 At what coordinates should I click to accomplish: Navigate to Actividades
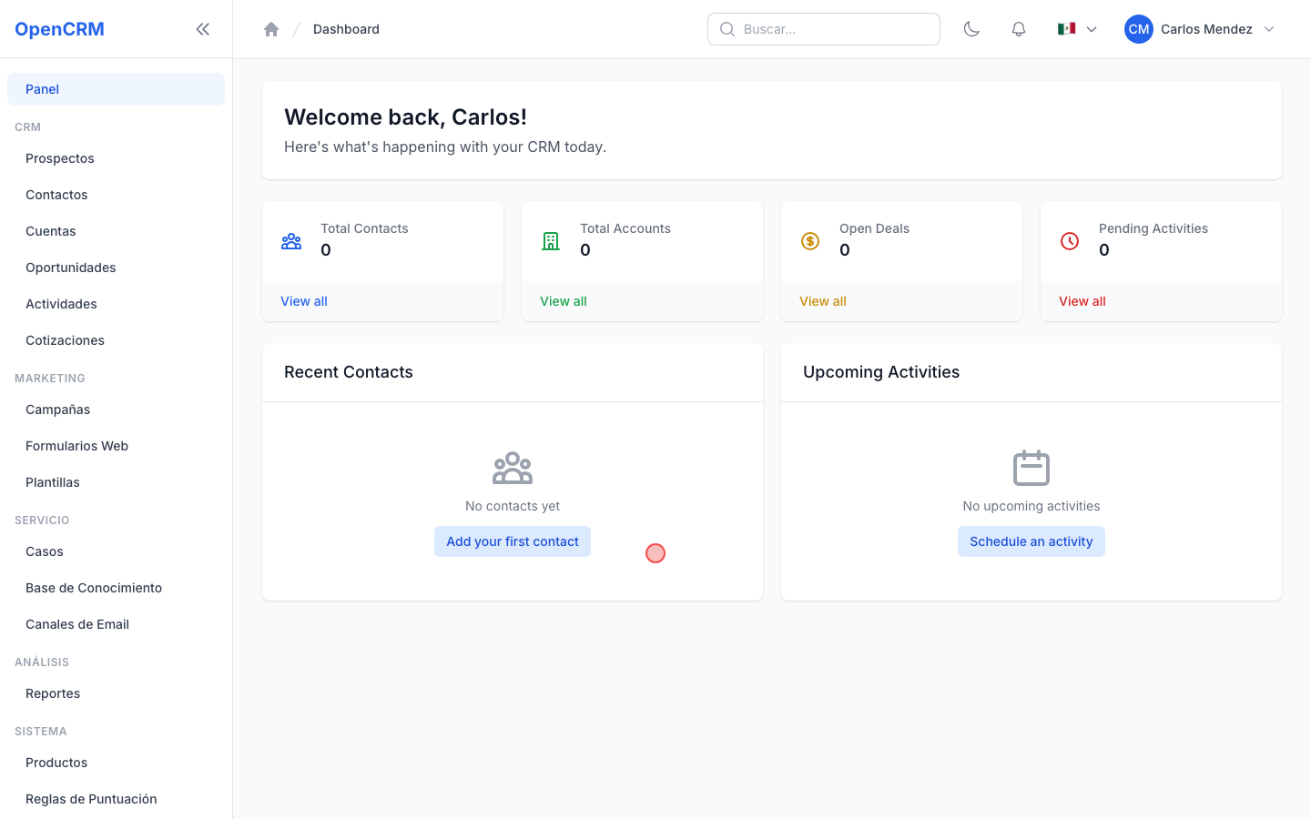click(116, 304)
